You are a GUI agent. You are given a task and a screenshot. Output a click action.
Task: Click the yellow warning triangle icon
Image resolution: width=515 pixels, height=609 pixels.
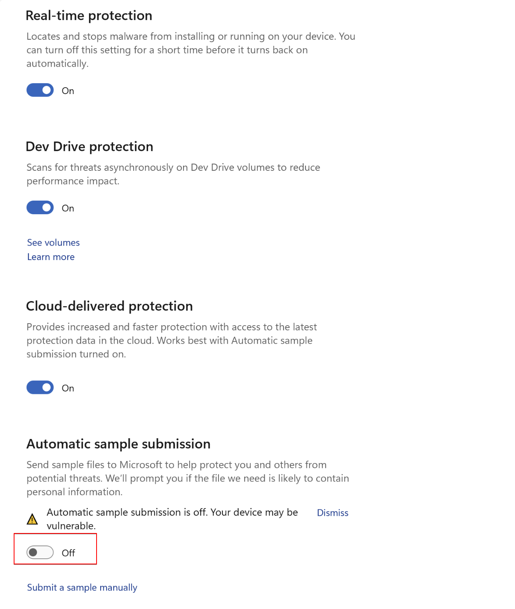click(33, 519)
